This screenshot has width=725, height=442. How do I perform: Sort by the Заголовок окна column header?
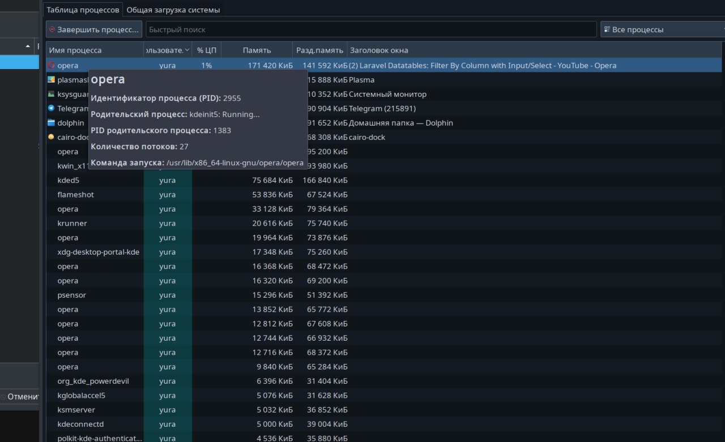[536, 50]
